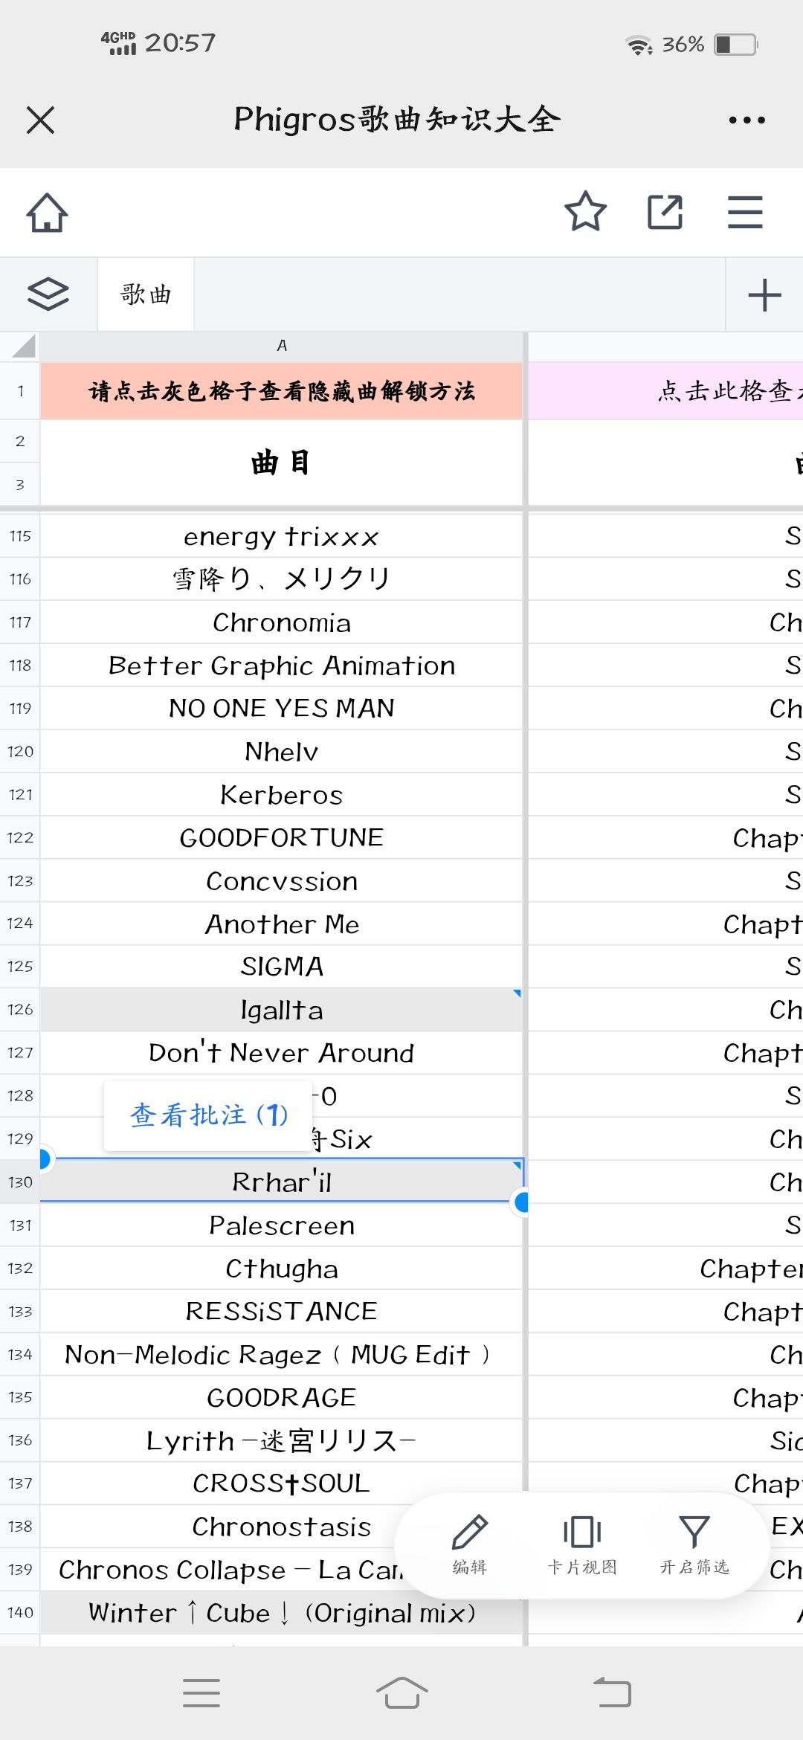The image size is (803, 1740).
Task: Star this document as favorite
Action: [x=585, y=212]
